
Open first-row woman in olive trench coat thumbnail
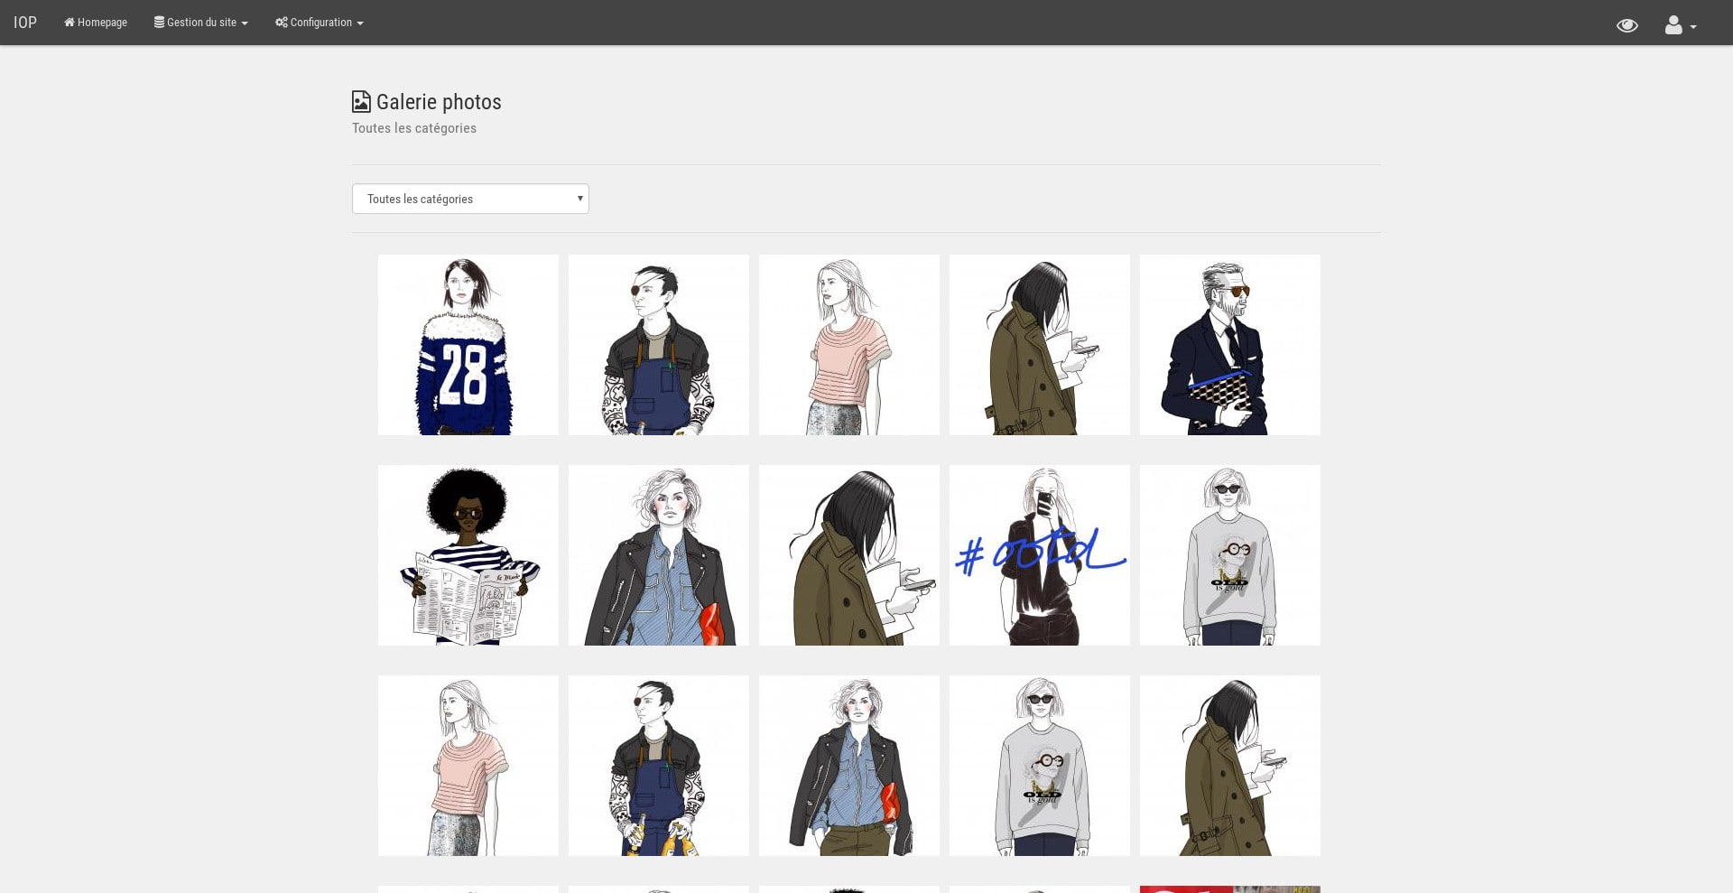(1040, 345)
